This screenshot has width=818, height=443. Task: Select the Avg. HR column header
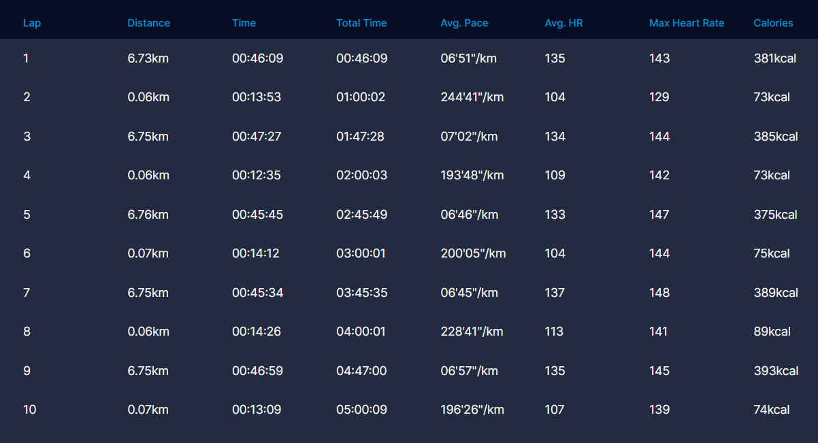[563, 23]
